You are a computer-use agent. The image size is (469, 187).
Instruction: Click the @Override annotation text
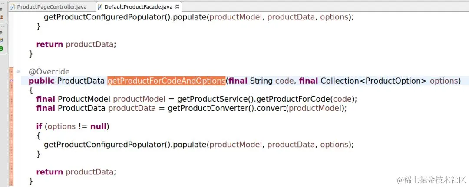[49, 71]
